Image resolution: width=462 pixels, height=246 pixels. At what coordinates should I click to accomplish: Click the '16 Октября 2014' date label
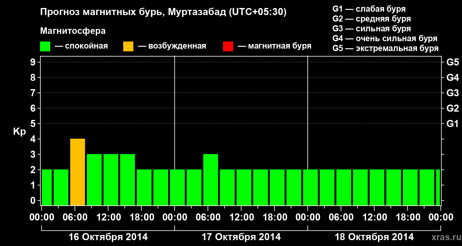pos(108,237)
